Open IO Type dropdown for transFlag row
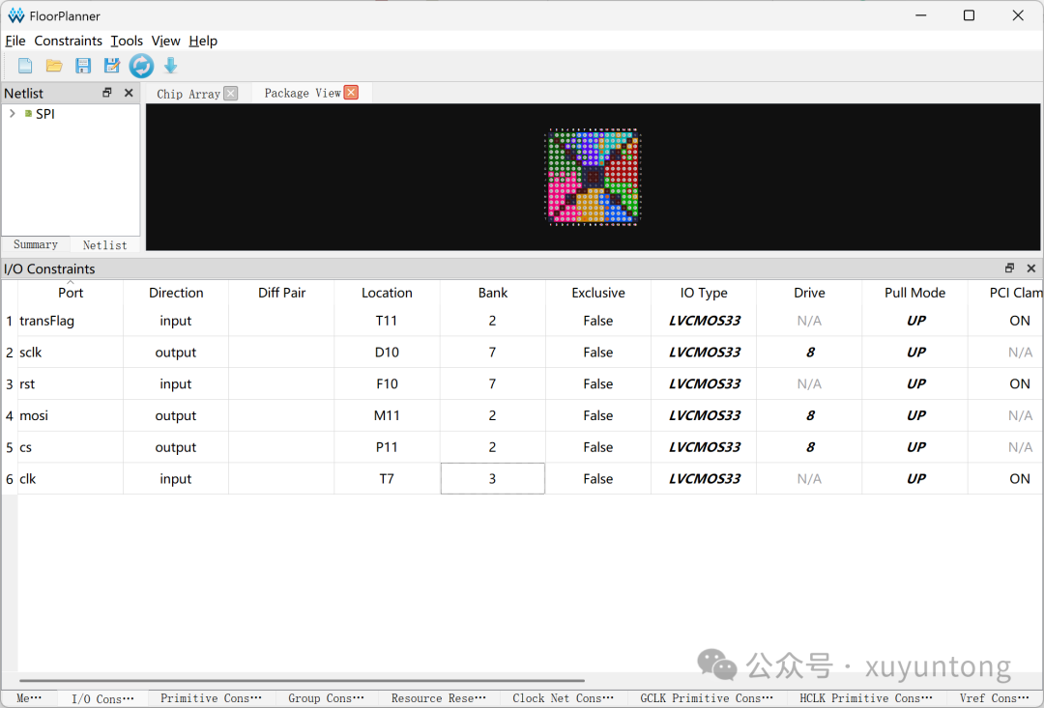The width and height of the screenshot is (1044, 708). coord(704,321)
